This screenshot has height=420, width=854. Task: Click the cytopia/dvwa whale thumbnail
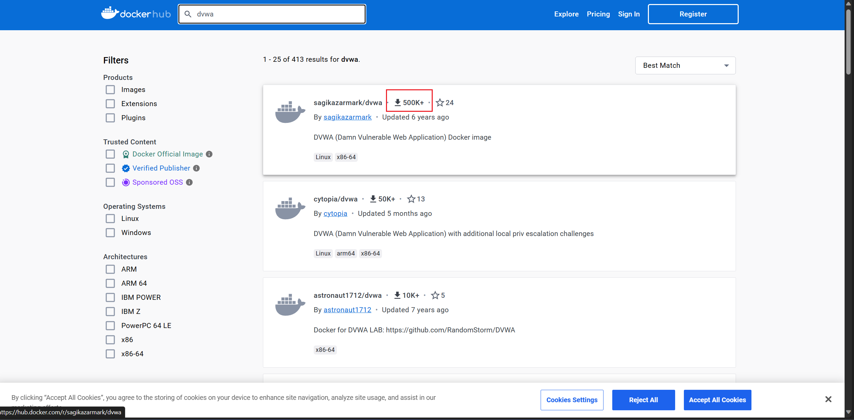click(290, 208)
